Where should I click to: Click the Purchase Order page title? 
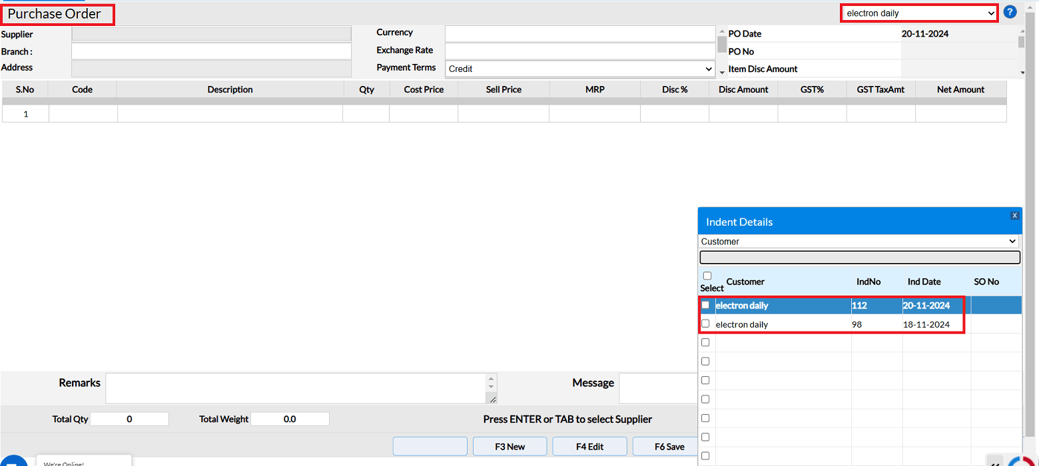(55, 13)
